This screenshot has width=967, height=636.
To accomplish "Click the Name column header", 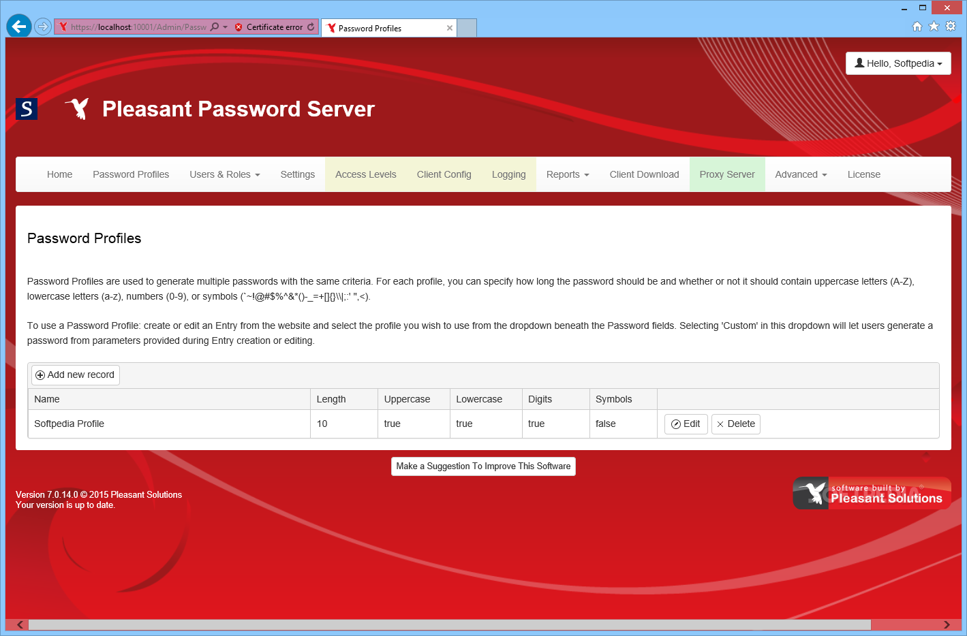I will [x=169, y=399].
